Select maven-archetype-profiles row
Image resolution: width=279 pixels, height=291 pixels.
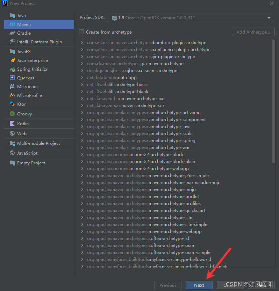point(175,204)
